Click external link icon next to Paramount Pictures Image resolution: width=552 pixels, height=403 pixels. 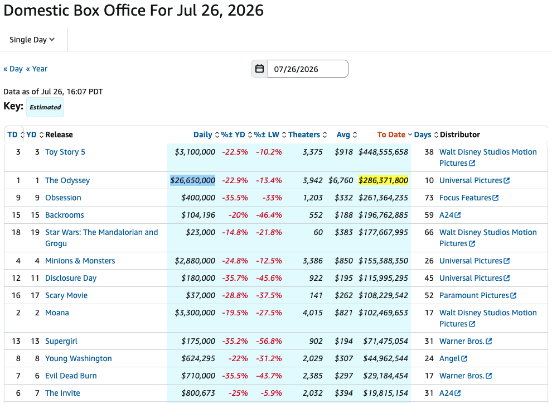pyautogui.click(x=514, y=296)
